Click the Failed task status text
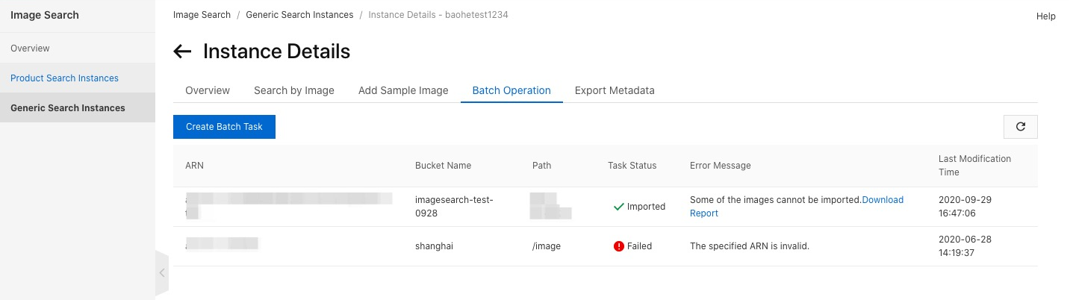Viewport: 1073px width, 300px height. pos(639,246)
